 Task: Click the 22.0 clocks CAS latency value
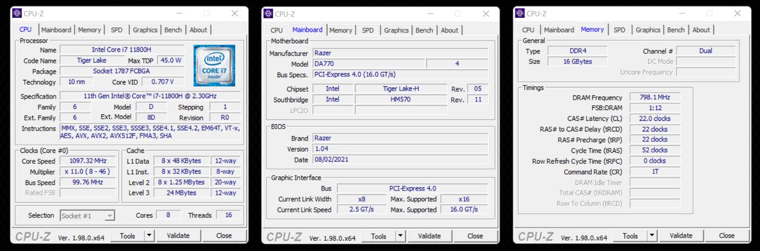[x=655, y=119]
